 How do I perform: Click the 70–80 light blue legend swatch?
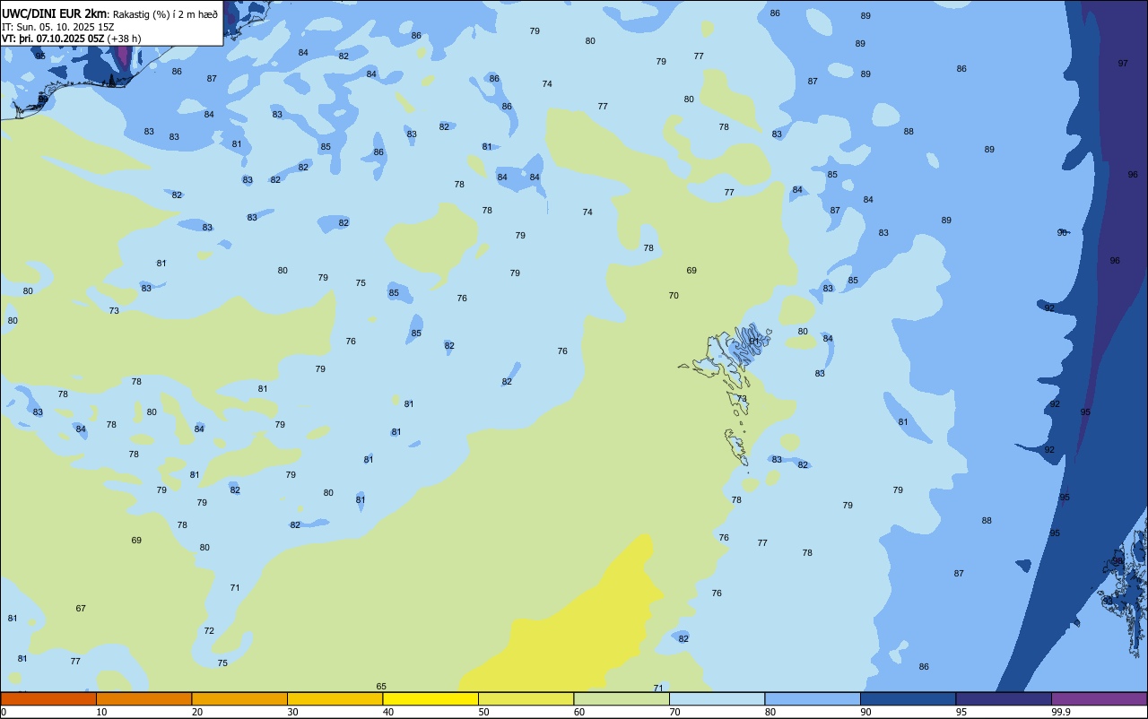(717, 698)
